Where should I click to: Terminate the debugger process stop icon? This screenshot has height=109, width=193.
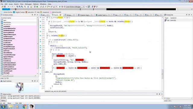(x=64, y=7)
